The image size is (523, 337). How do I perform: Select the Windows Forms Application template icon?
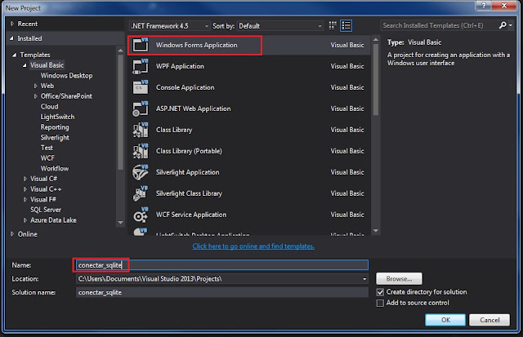(x=141, y=45)
